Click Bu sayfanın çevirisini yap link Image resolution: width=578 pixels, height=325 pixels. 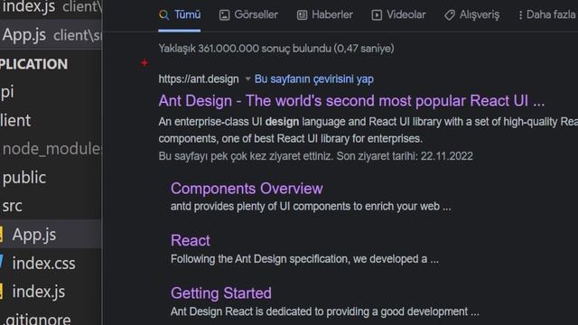[314, 79]
